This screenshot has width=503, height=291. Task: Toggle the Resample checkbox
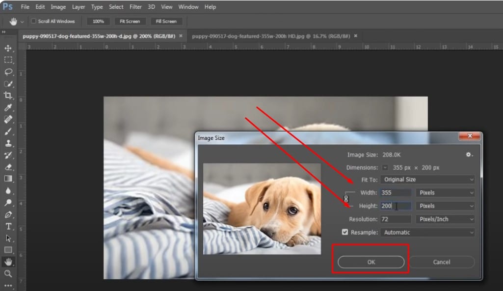click(x=345, y=232)
